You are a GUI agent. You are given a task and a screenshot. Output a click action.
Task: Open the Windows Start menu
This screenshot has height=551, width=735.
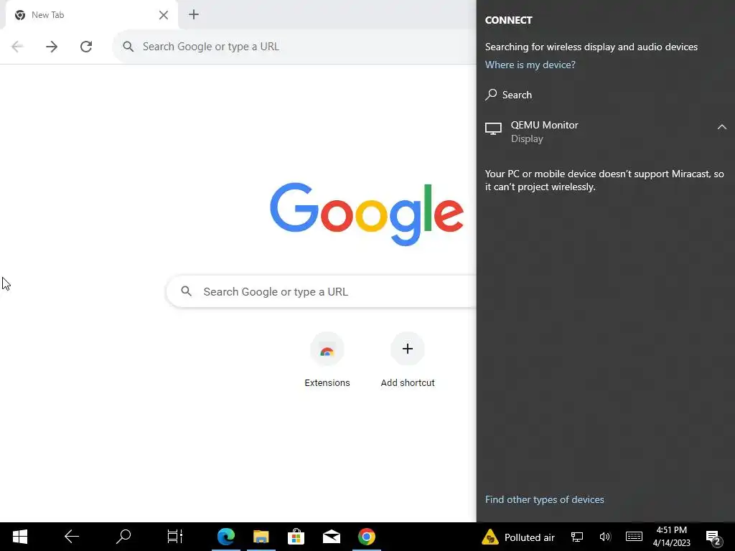[x=19, y=537]
